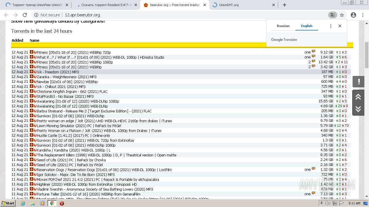Download torrent icon for Kandisha row
Image resolution: width=369 pixels, height=207 pixels.
[31, 150]
